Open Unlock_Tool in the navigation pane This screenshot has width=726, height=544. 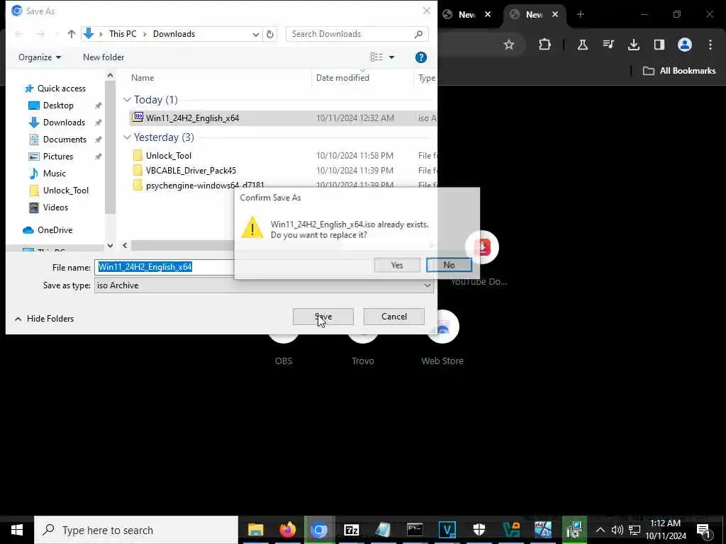click(66, 190)
